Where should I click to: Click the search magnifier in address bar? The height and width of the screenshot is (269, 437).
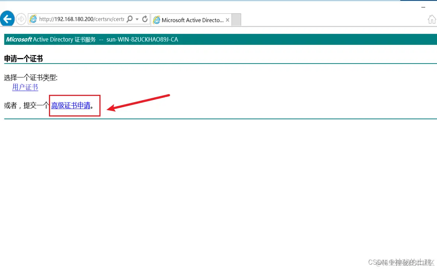pos(130,19)
